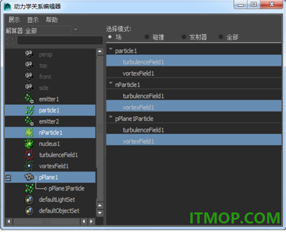Screen dimensions: 286x232
Task: Click the Maya application icon in title bar
Action: click(x=7, y=6)
